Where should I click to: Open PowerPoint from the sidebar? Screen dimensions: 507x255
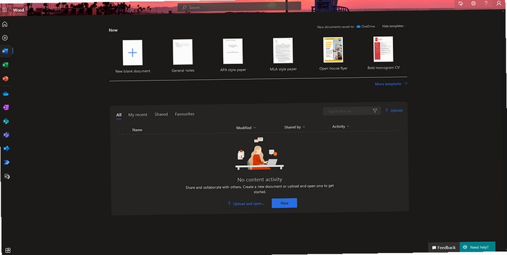pyautogui.click(x=5, y=78)
